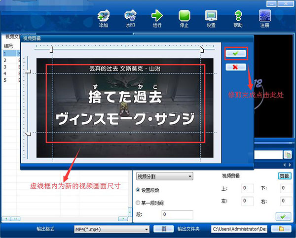Confirm crop with green checkmark in 视频剪辑 dialog

(x=236, y=54)
